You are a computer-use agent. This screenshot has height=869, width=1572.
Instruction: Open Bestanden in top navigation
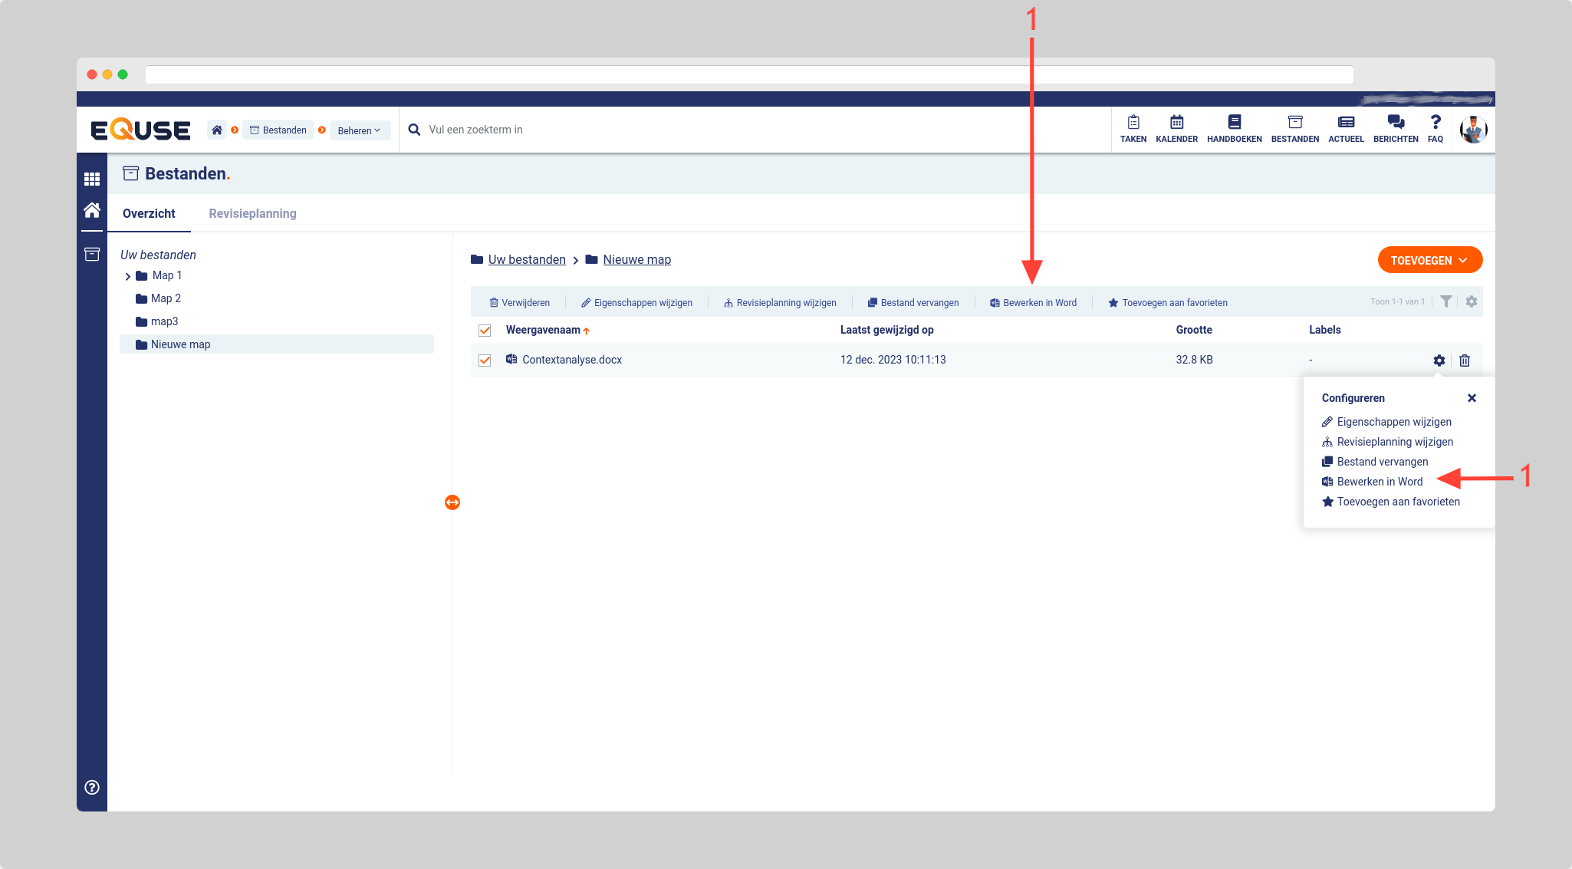[x=1294, y=129]
